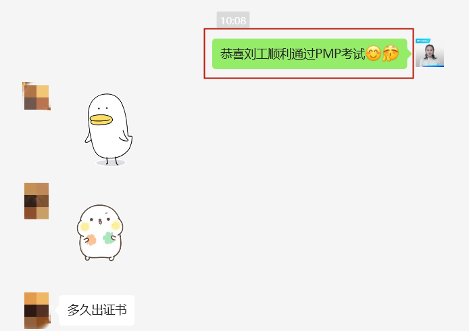Select the green congratulation message bubble
469x331 pixels.
tap(310, 54)
